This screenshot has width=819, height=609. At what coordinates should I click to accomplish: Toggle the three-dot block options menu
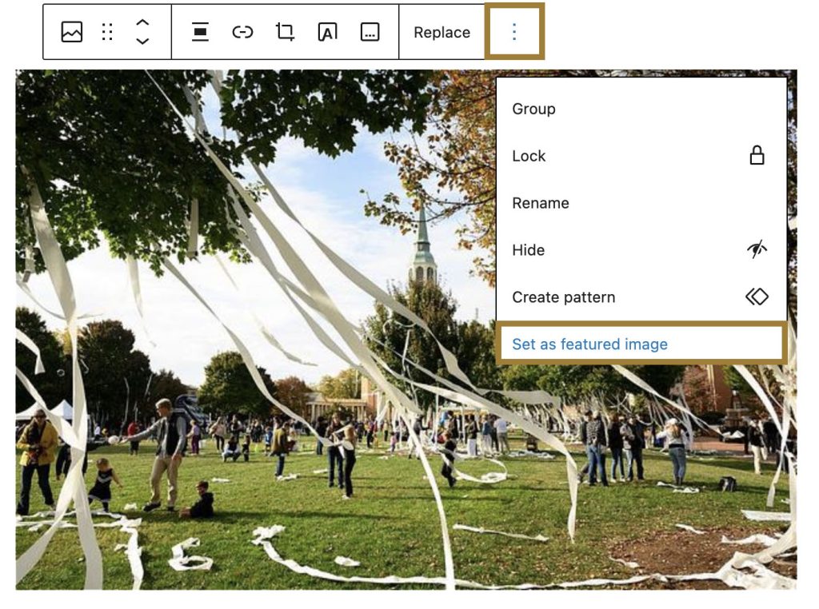(514, 32)
